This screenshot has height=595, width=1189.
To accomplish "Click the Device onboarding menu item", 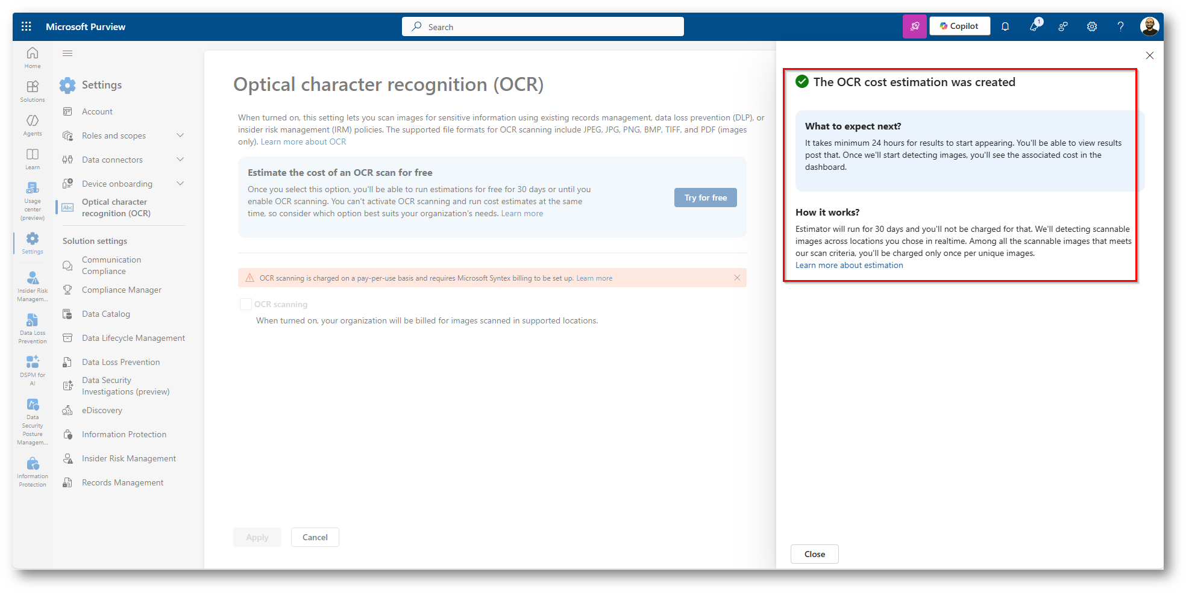I will click(117, 184).
